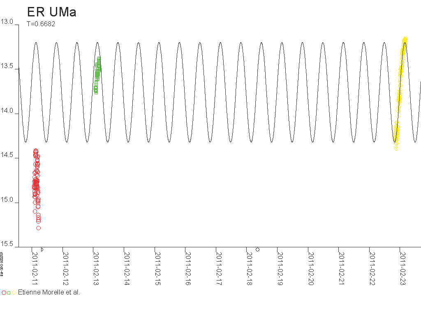Click the 2011-02-22 date label
The image size is (421, 315).
click(372, 268)
